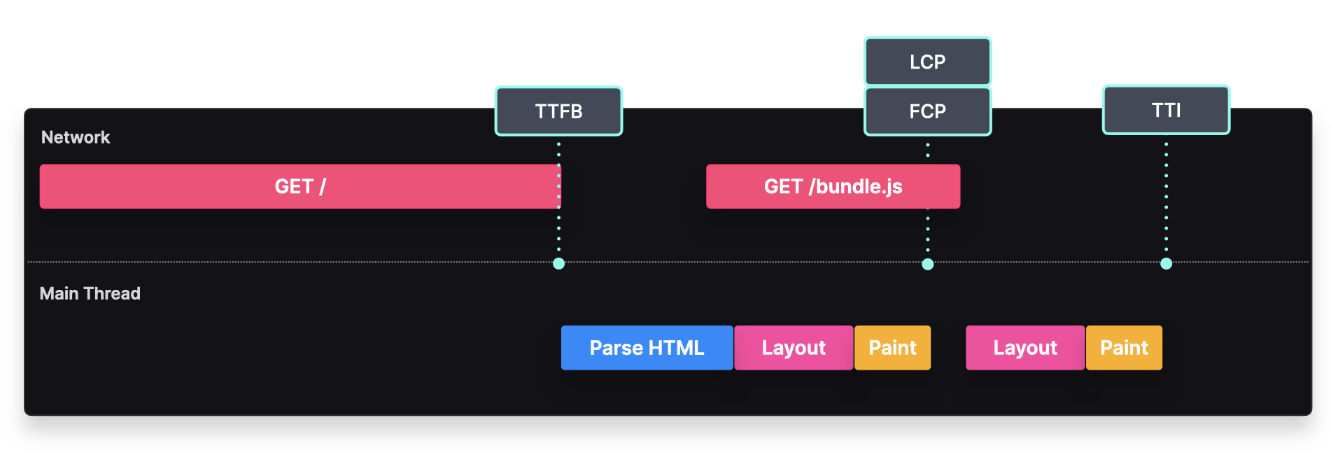
Task: Click the timeline marker dot below TTI
Action: tap(1166, 264)
